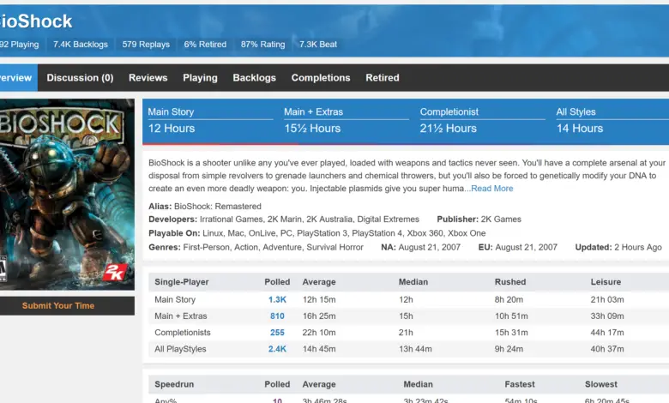Image resolution: width=669 pixels, height=403 pixels.
Task: Open the 810 polled Main + Extras link
Action: [277, 316]
